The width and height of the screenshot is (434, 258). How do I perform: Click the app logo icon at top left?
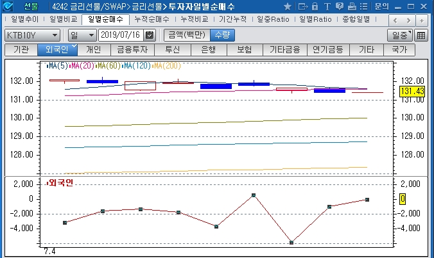[8, 6]
